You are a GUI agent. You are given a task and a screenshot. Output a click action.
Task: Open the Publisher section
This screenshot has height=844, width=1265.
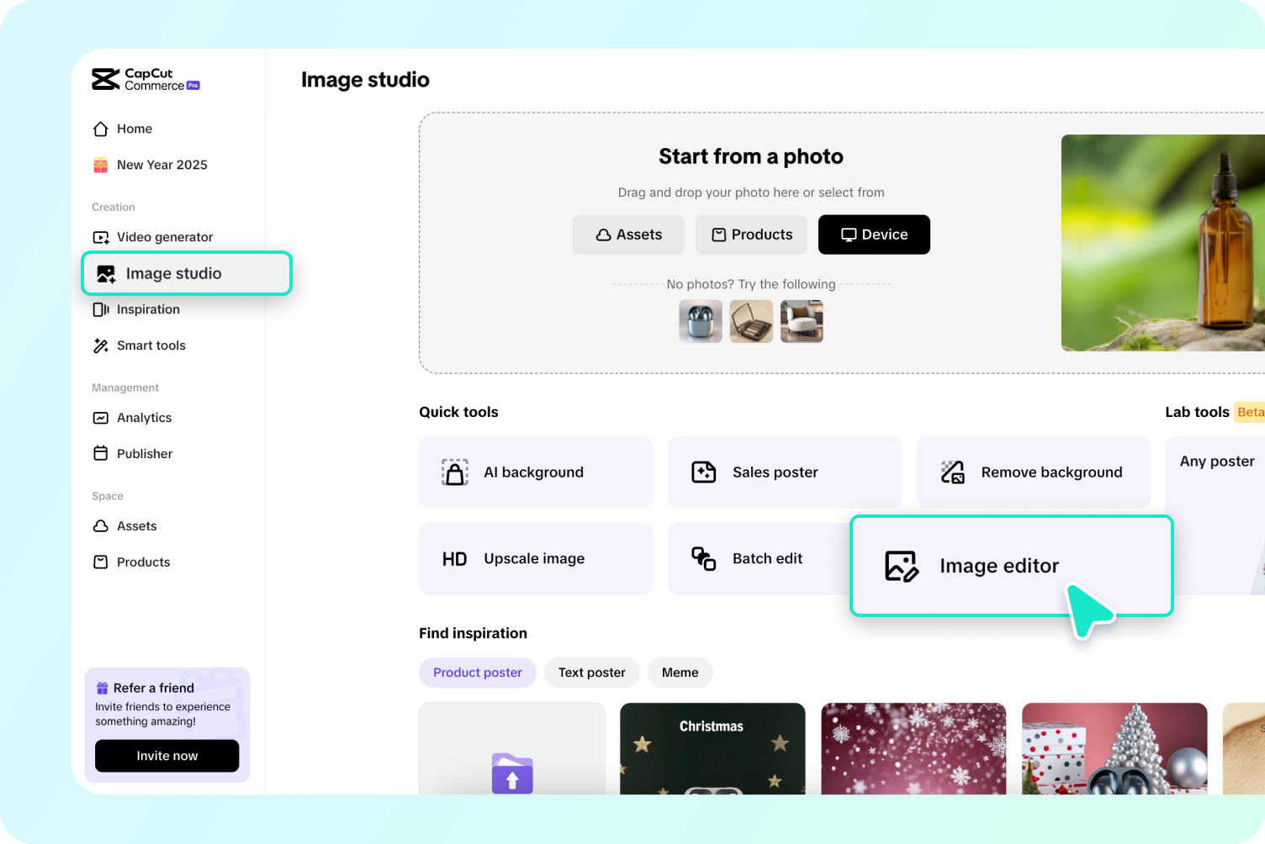click(x=144, y=453)
